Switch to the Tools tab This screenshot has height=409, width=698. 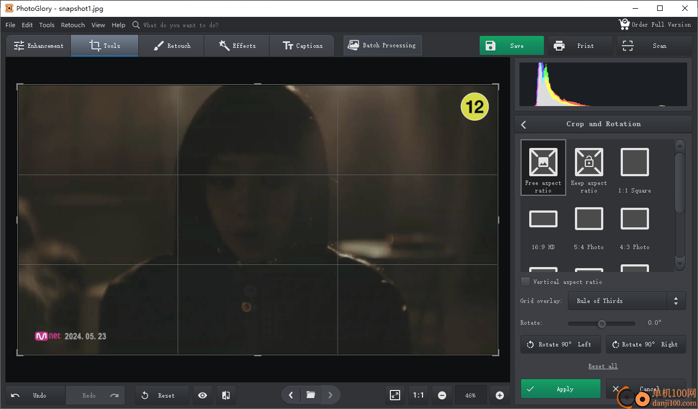click(x=105, y=46)
